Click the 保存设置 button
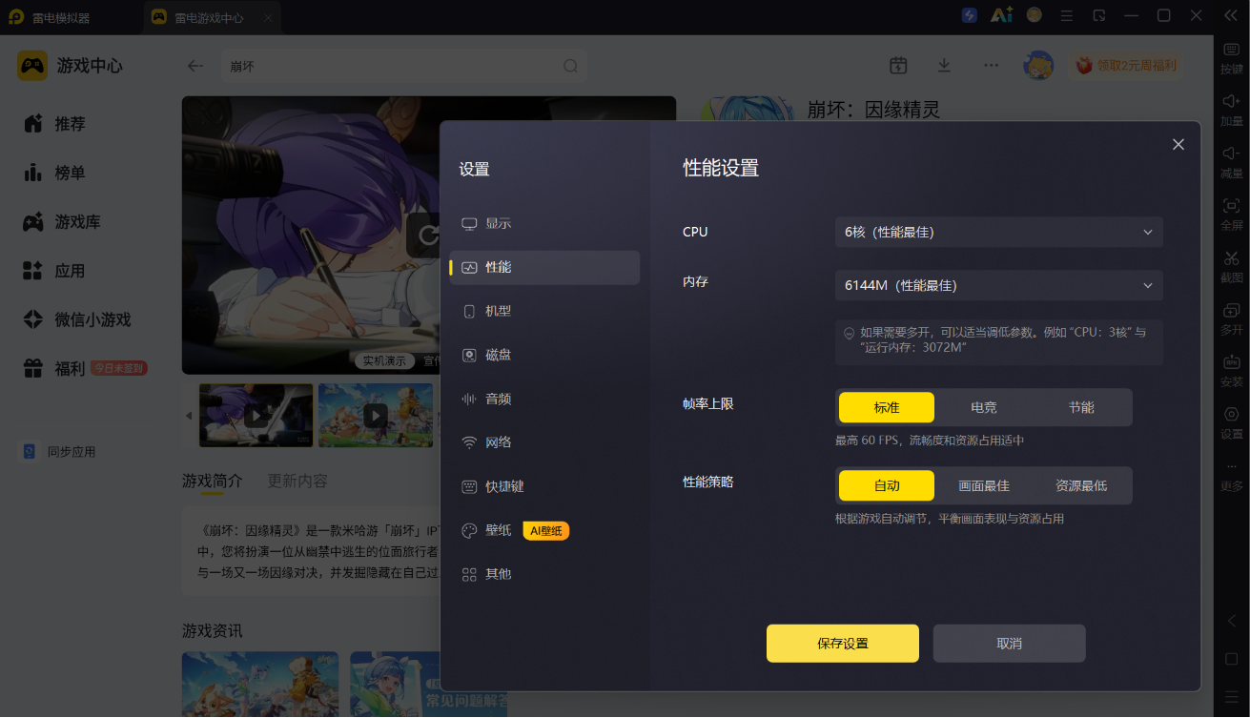 click(843, 644)
